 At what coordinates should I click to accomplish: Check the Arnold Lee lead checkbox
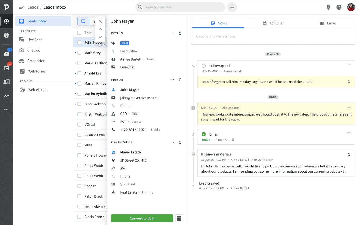[79, 73]
